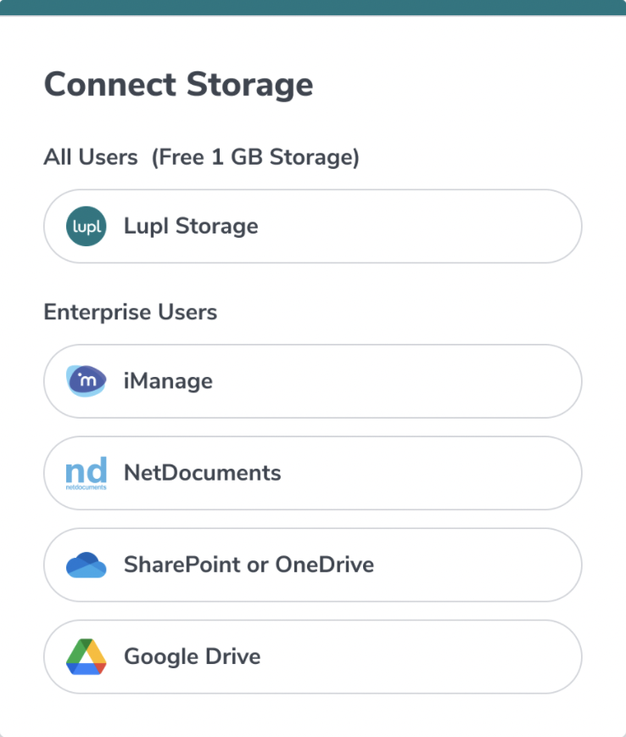Connect the iManage storage option

pyautogui.click(x=312, y=381)
